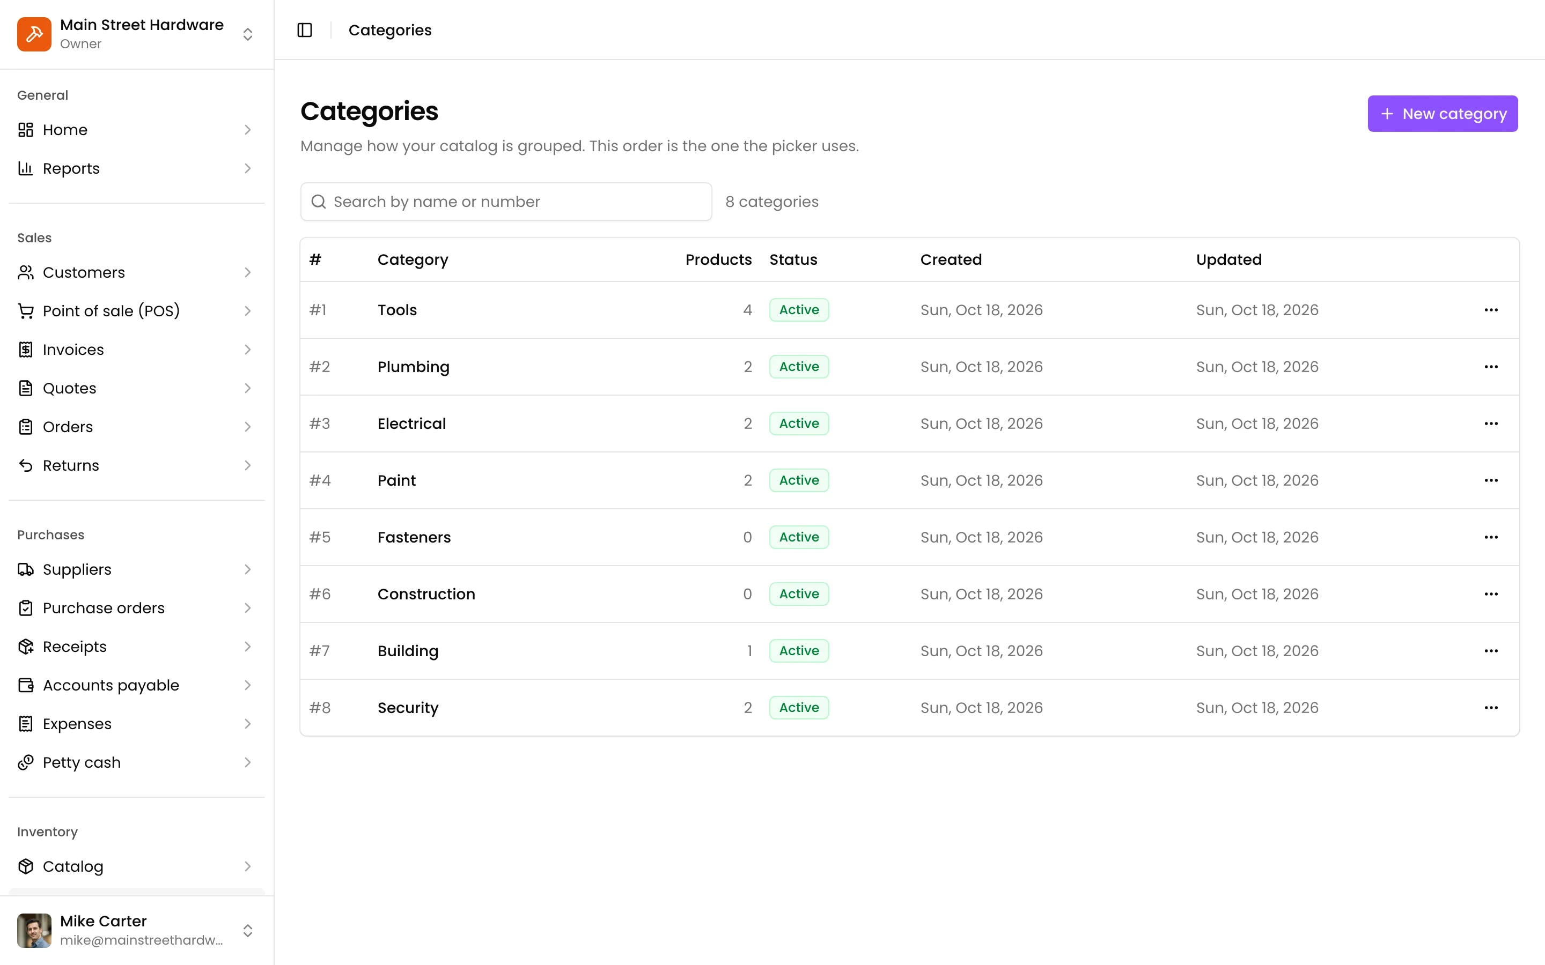
Task: Open actions menu for Electrical row
Action: coord(1491,424)
